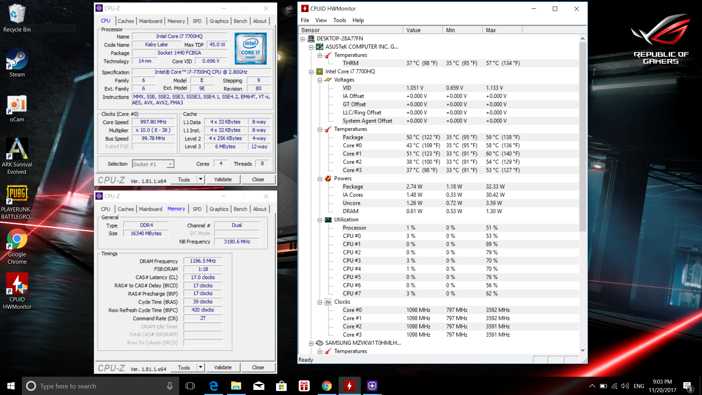Open File Explorer from taskbar
The image size is (702, 395).
point(236,386)
